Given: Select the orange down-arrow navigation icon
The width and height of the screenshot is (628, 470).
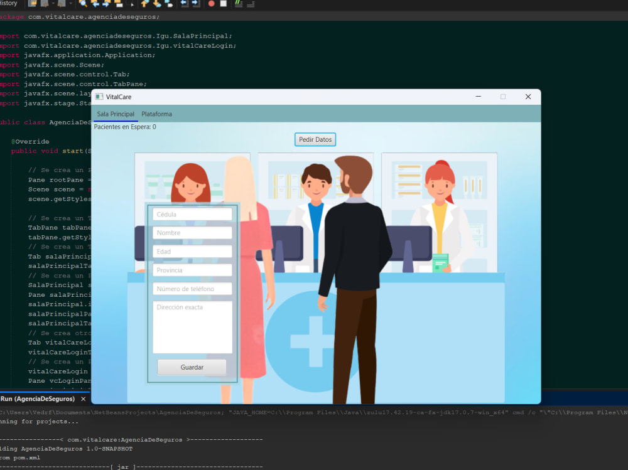Looking at the screenshot, I should click(155, 4).
